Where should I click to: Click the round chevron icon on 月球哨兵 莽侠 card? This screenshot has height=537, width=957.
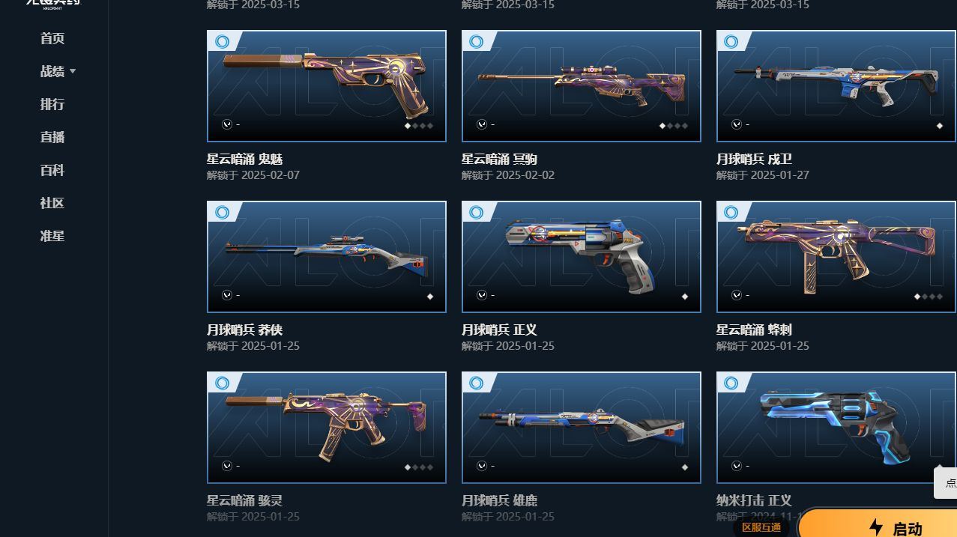coord(227,295)
